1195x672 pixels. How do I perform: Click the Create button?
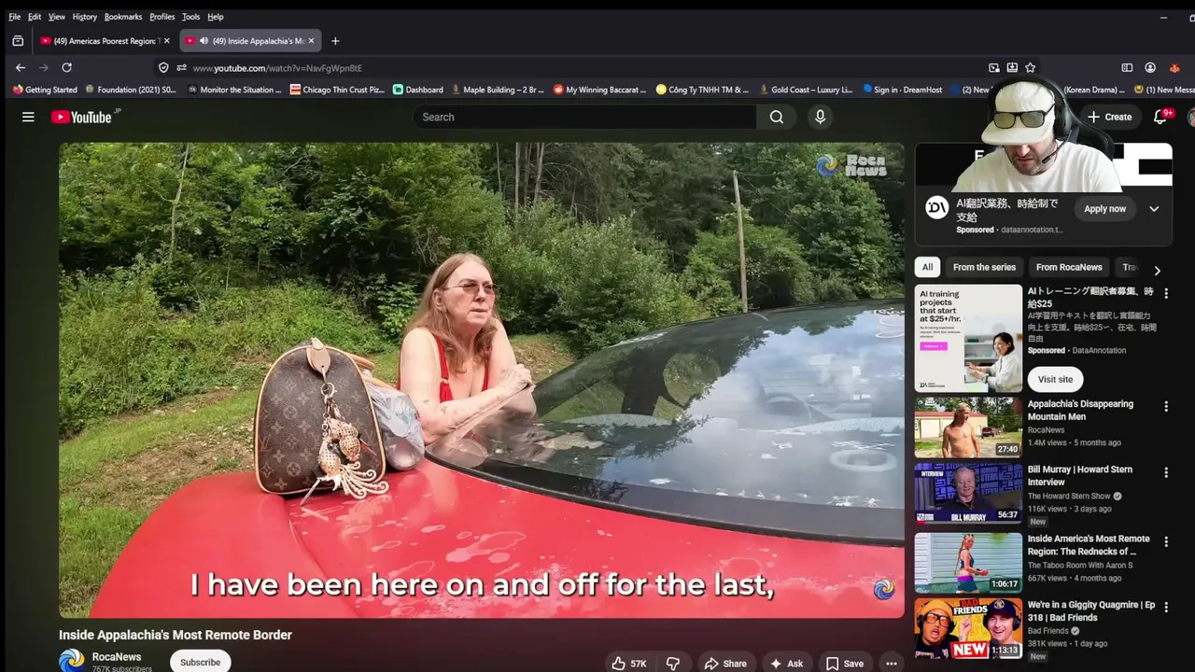[1110, 117]
